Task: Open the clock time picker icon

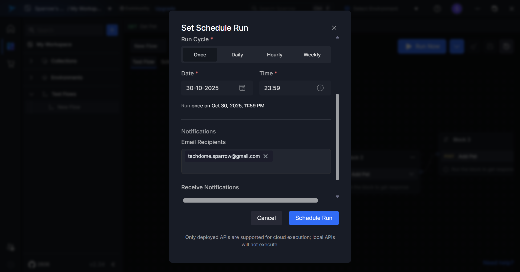Action: click(x=320, y=88)
